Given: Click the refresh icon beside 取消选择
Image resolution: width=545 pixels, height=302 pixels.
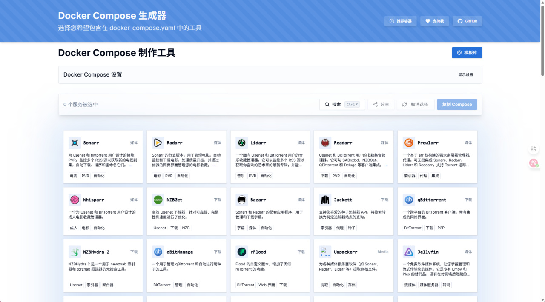Looking at the screenshot, I should click(x=404, y=104).
